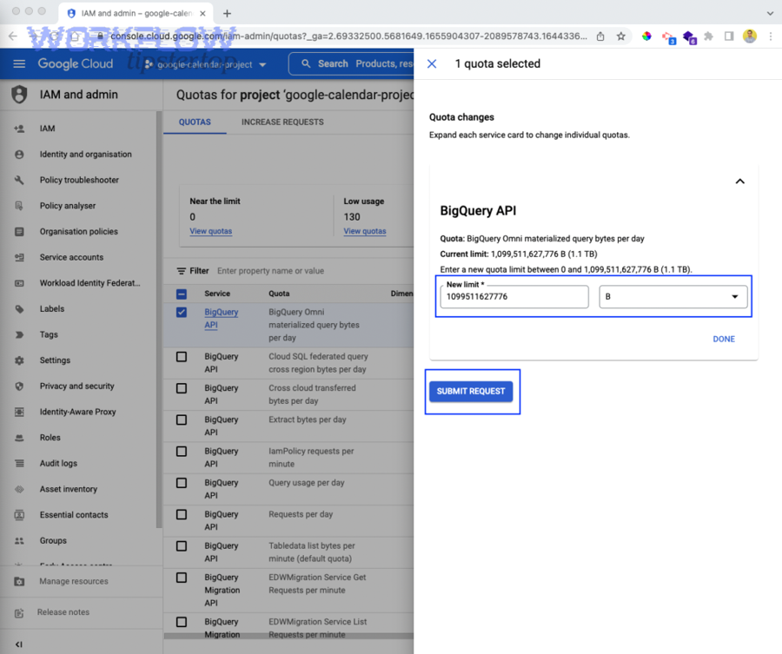The height and width of the screenshot is (654, 782).
Task: Click the Policy analyser icon
Action: [19, 206]
